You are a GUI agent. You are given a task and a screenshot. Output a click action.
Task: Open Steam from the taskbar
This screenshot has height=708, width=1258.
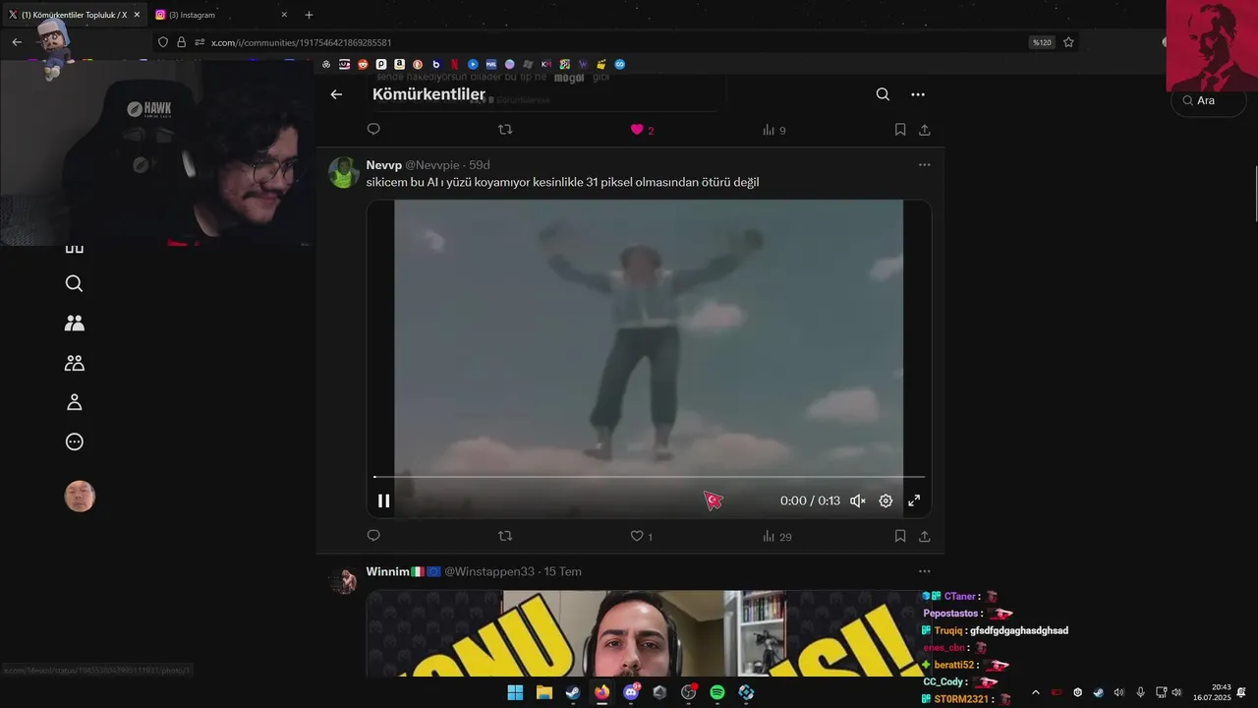coord(572,692)
